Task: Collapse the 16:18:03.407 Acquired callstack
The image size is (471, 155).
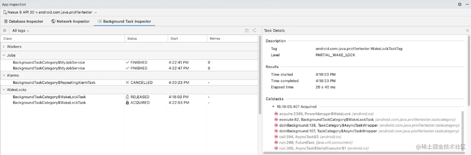Action: [273, 106]
